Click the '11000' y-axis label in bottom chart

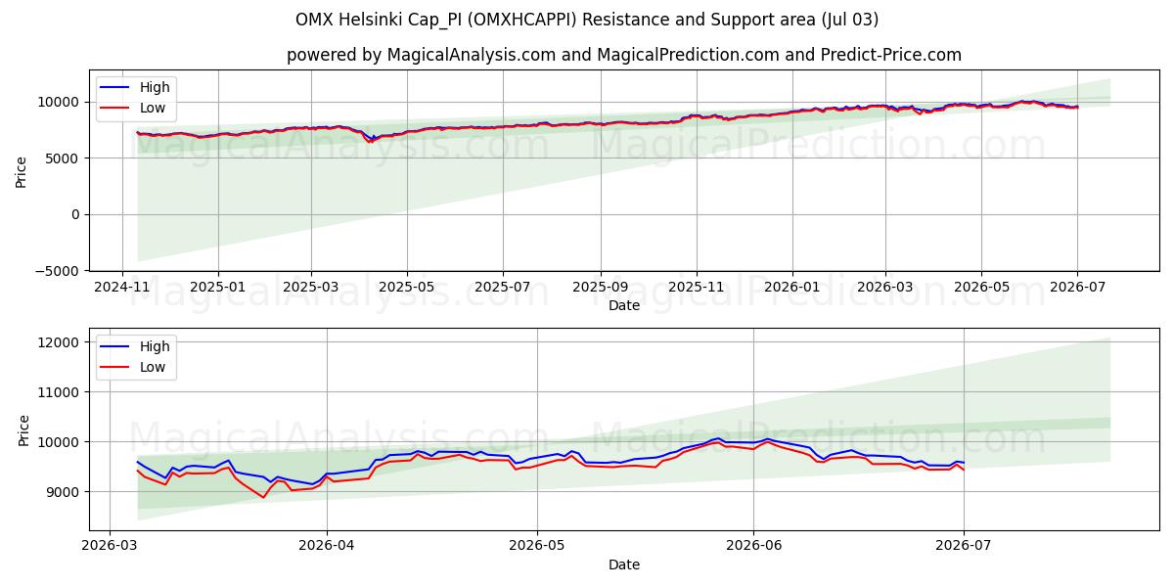60,392
